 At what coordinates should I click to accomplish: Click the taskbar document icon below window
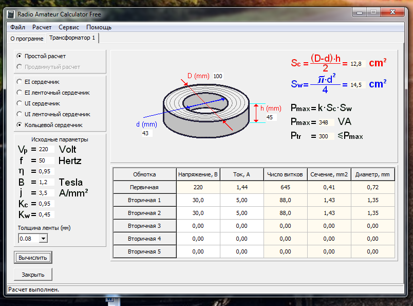[x=113, y=301]
